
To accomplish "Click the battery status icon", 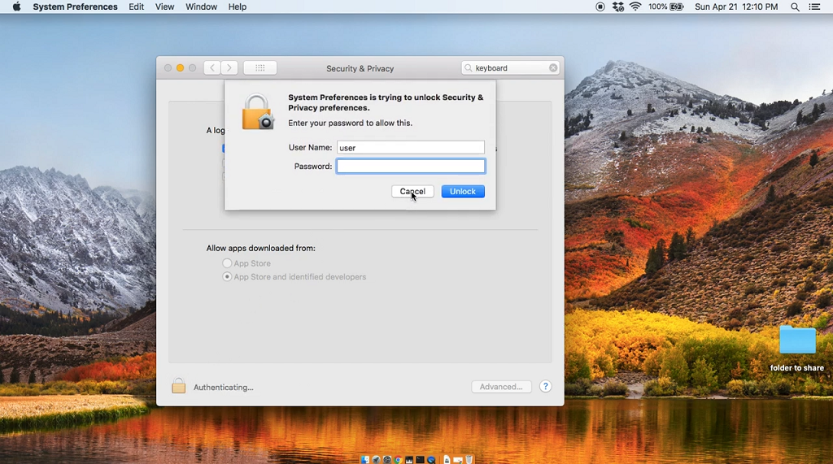I will 677,7.
